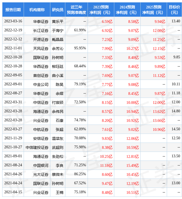Select researcher 余伟民

tap(58, 111)
